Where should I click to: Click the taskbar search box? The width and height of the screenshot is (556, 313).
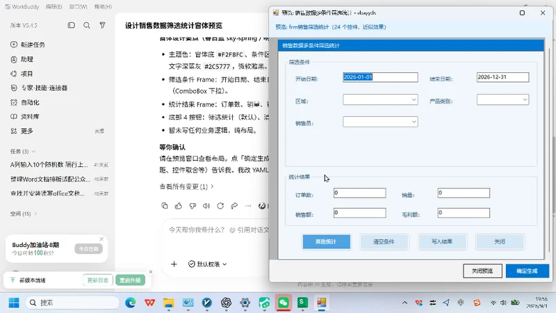[72, 303]
